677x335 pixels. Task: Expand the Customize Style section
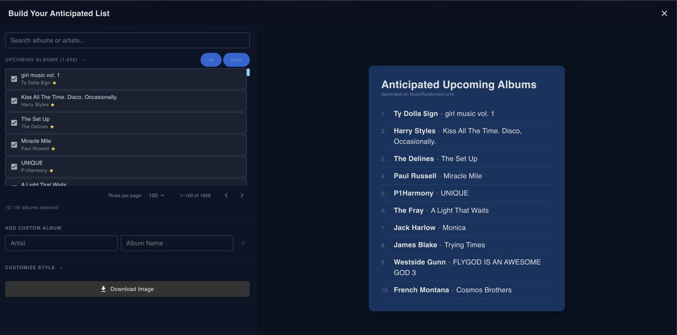pyautogui.click(x=34, y=267)
